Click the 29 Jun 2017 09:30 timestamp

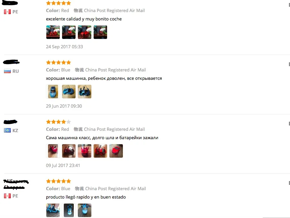64,106
